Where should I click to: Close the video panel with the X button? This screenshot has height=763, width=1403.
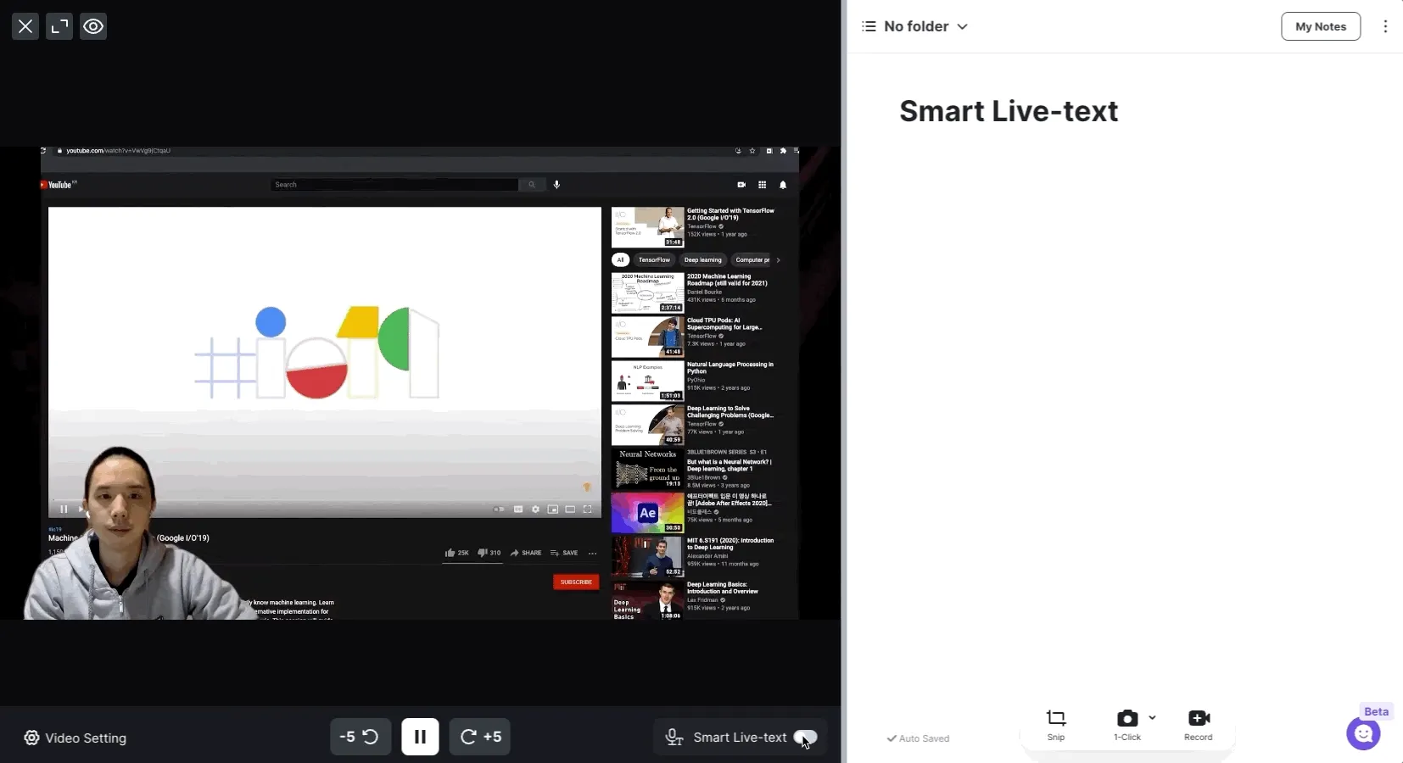(x=25, y=26)
